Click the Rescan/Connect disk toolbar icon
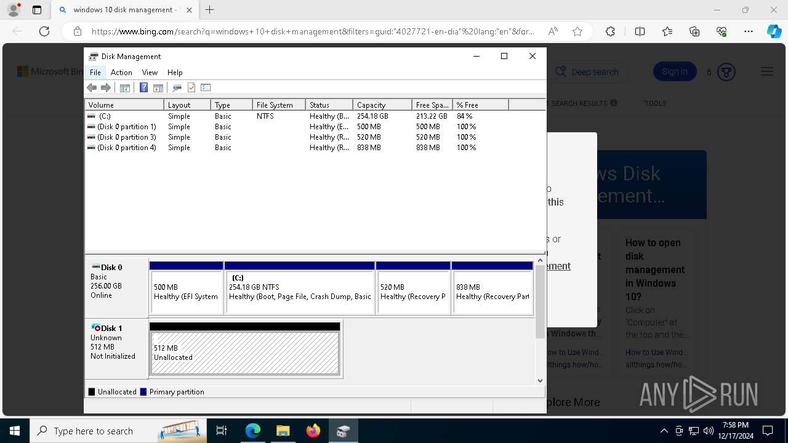 (177, 88)
